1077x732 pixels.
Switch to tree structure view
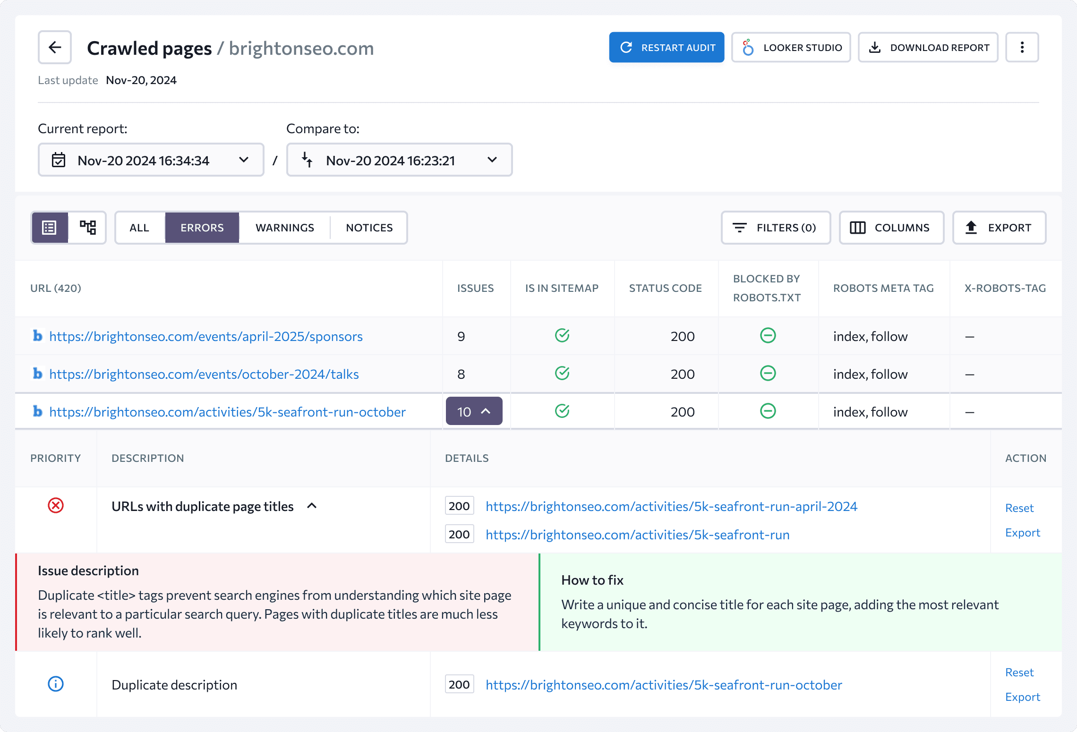pyautogui.click(x=87, y=228)
